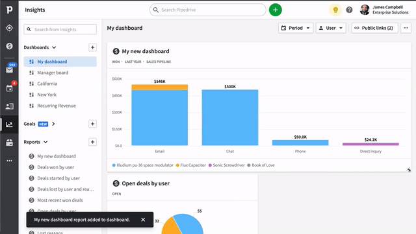The height and width of the screenshot is (234, 416).
Task: Open Mail inbox sidebar icon
Action: [x=9, y=70]
